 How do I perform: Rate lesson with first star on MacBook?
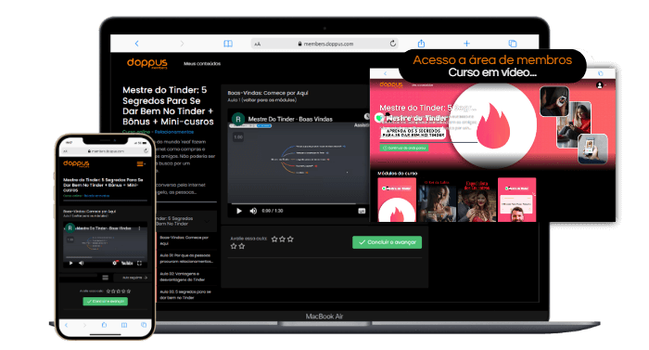click(x=274, y=240)
